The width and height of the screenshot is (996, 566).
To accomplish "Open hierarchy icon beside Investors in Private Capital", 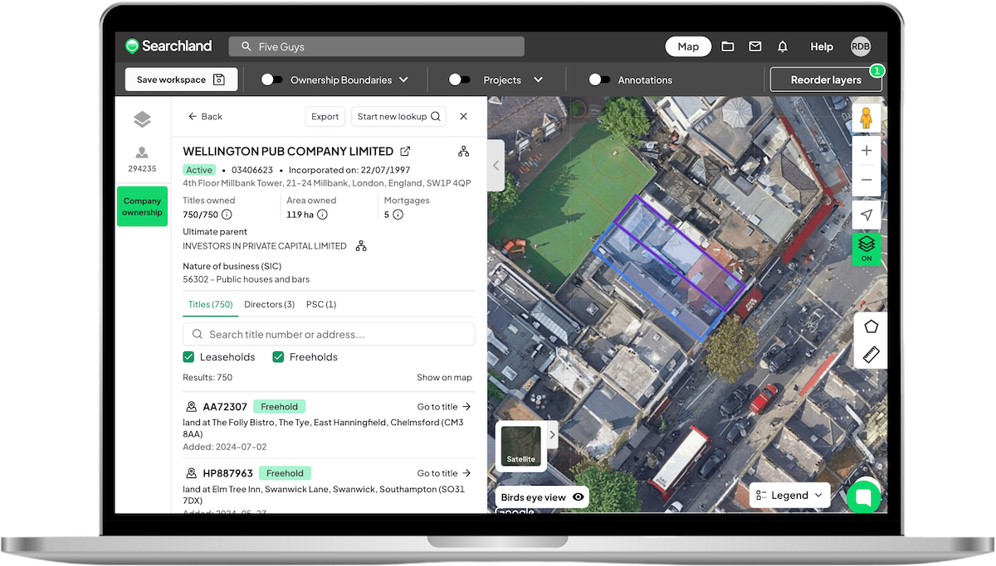I will point(361,246).
